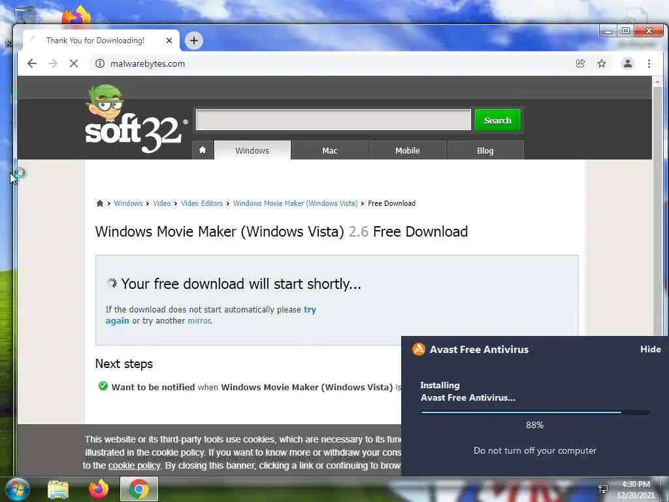Select the Windows tab on soft32
This screenshot has width=669, height=502.
pyautogui.click(x=252, y=150)
